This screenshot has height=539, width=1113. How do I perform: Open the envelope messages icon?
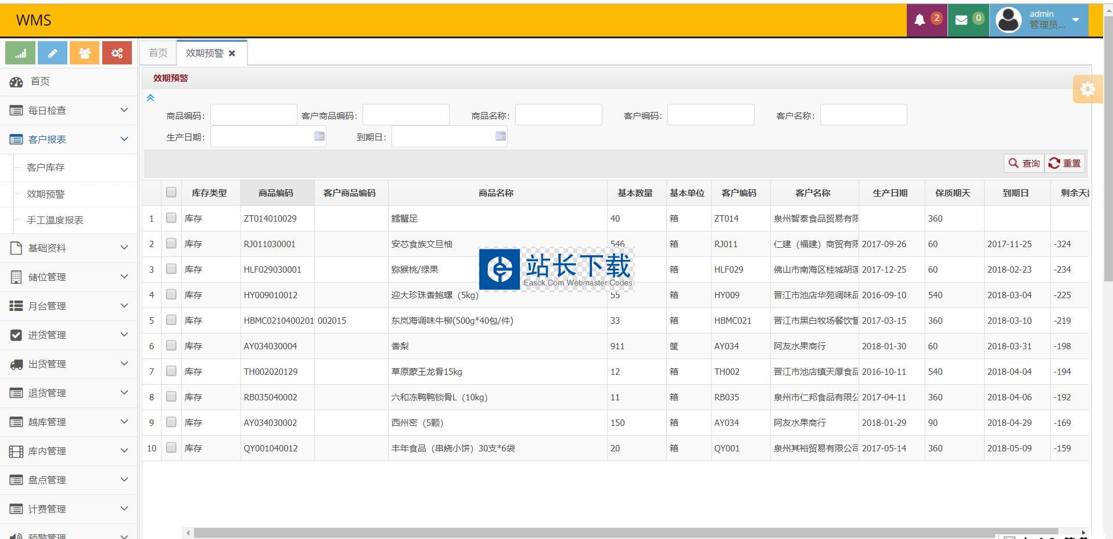tap(968, 20)
